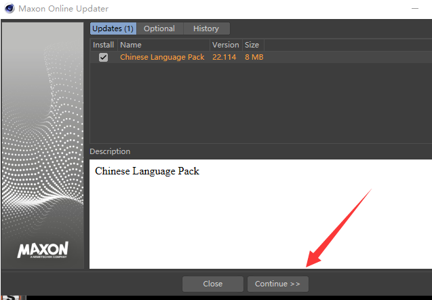Viewport: 432px width, 300px height.
Task: Click the Cinema 4D icon in title bar
Action: [9, 8]
